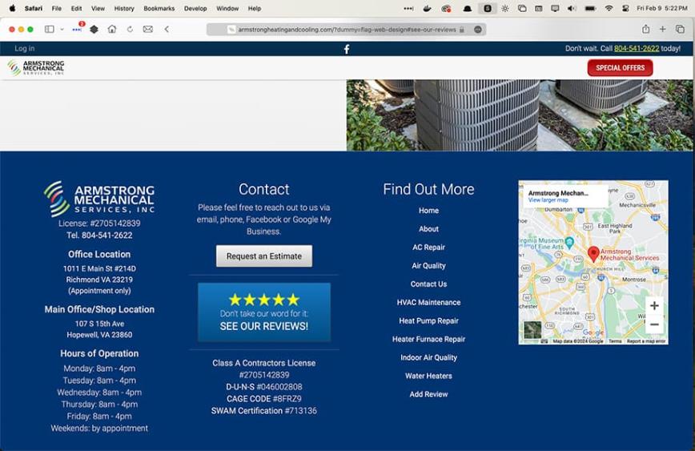Open the Contact Us footer link

428,284
